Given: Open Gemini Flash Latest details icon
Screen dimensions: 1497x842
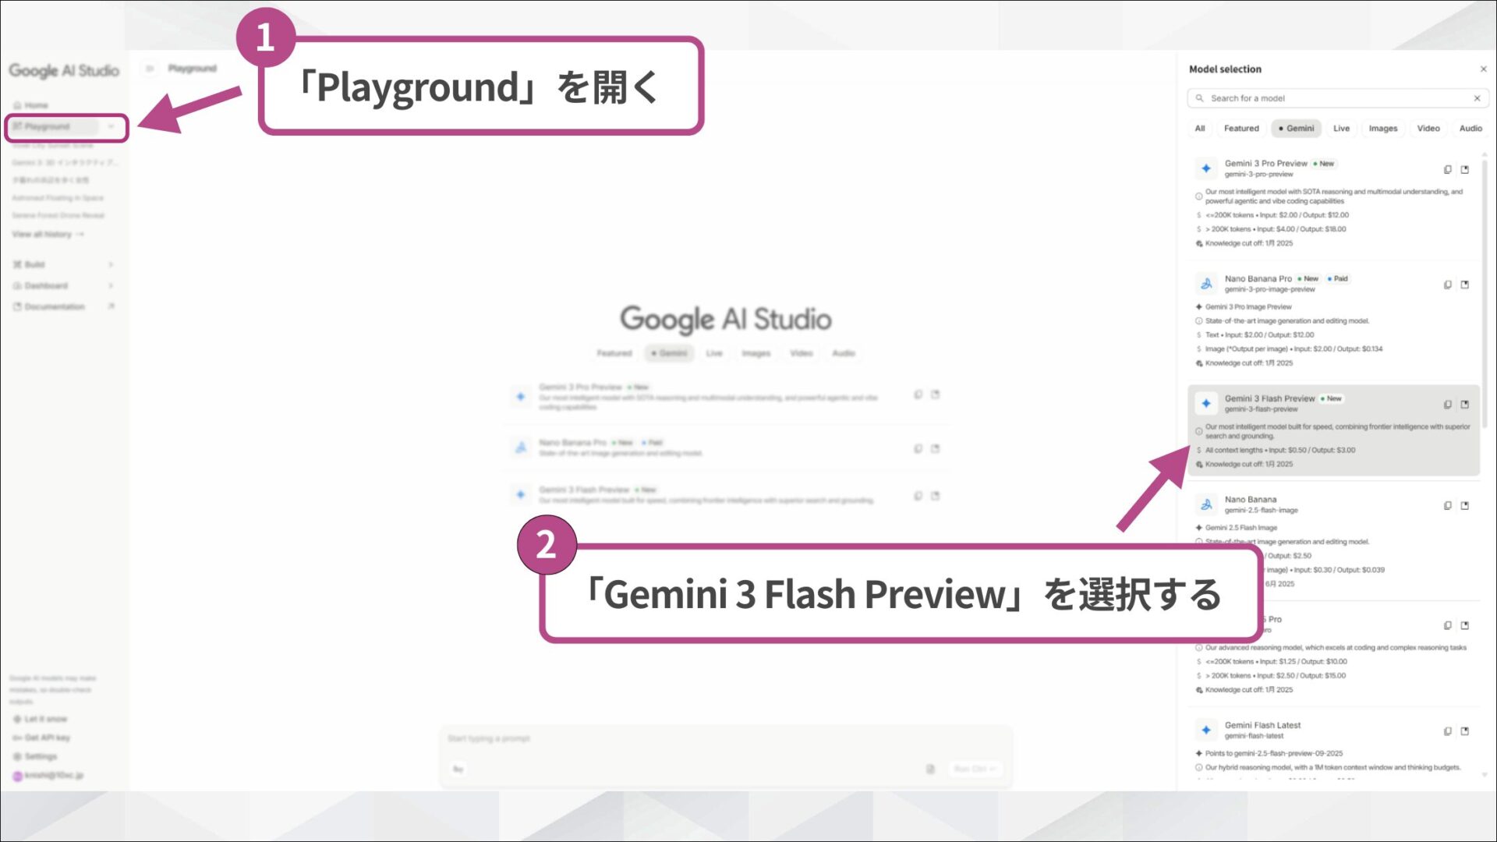Looking at the screenshot, I should click(1465, 731).
